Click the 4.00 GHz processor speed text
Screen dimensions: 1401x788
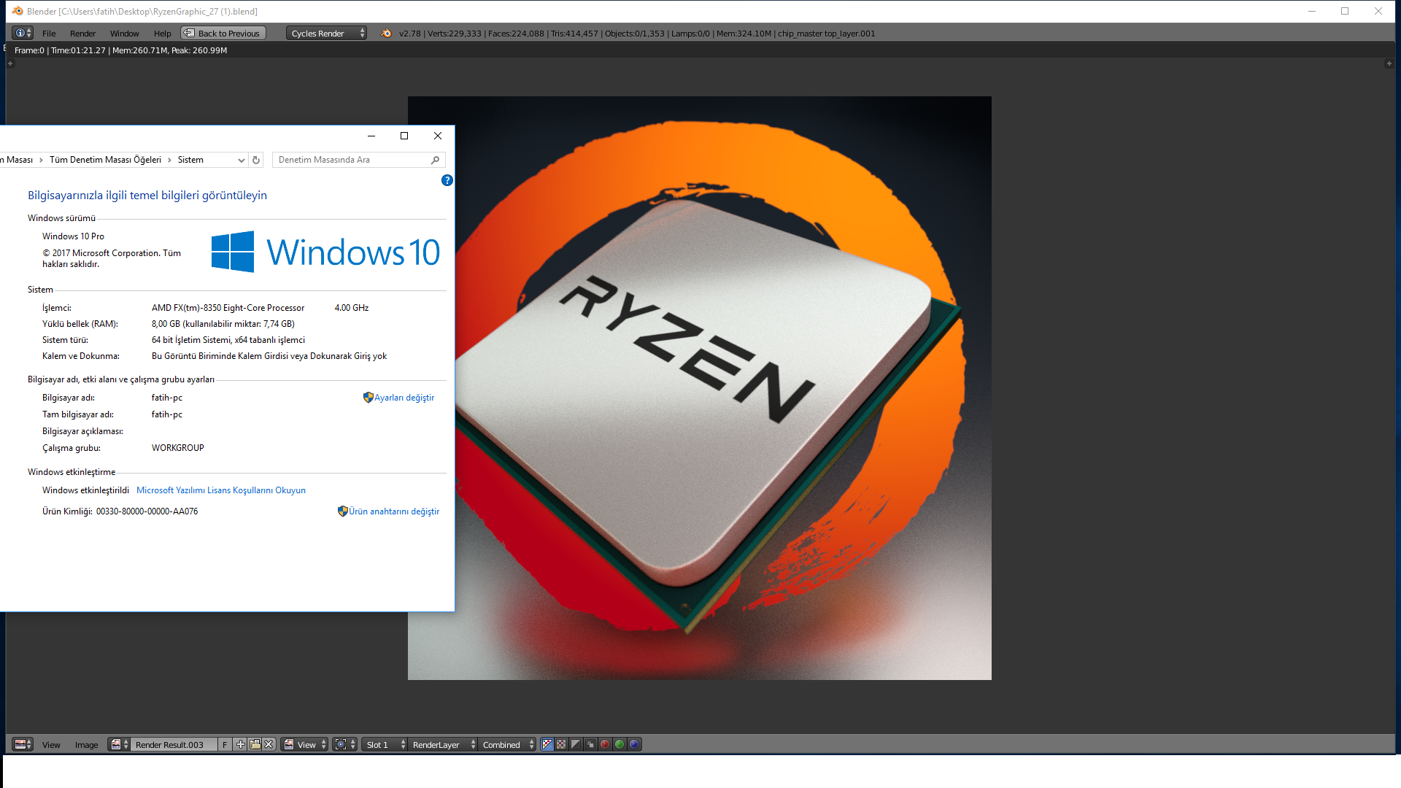coord(352,308)
